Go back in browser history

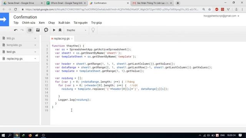(4, 9)
